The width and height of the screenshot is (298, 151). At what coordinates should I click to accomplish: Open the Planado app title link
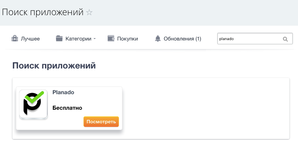63,92
